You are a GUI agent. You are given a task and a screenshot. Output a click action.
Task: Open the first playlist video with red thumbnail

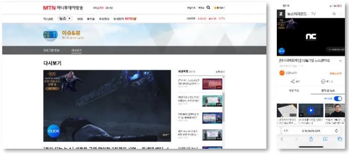pos(212,84)
